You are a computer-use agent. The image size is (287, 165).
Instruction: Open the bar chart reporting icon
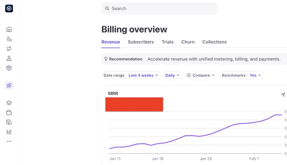[x=9, y=132]
